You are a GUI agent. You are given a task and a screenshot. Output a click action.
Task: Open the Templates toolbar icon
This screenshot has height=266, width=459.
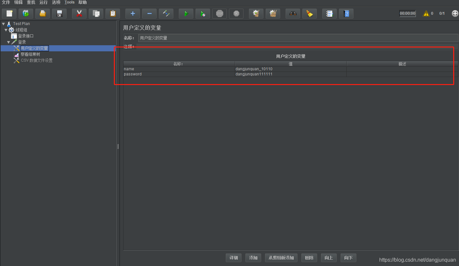point(26,13)
